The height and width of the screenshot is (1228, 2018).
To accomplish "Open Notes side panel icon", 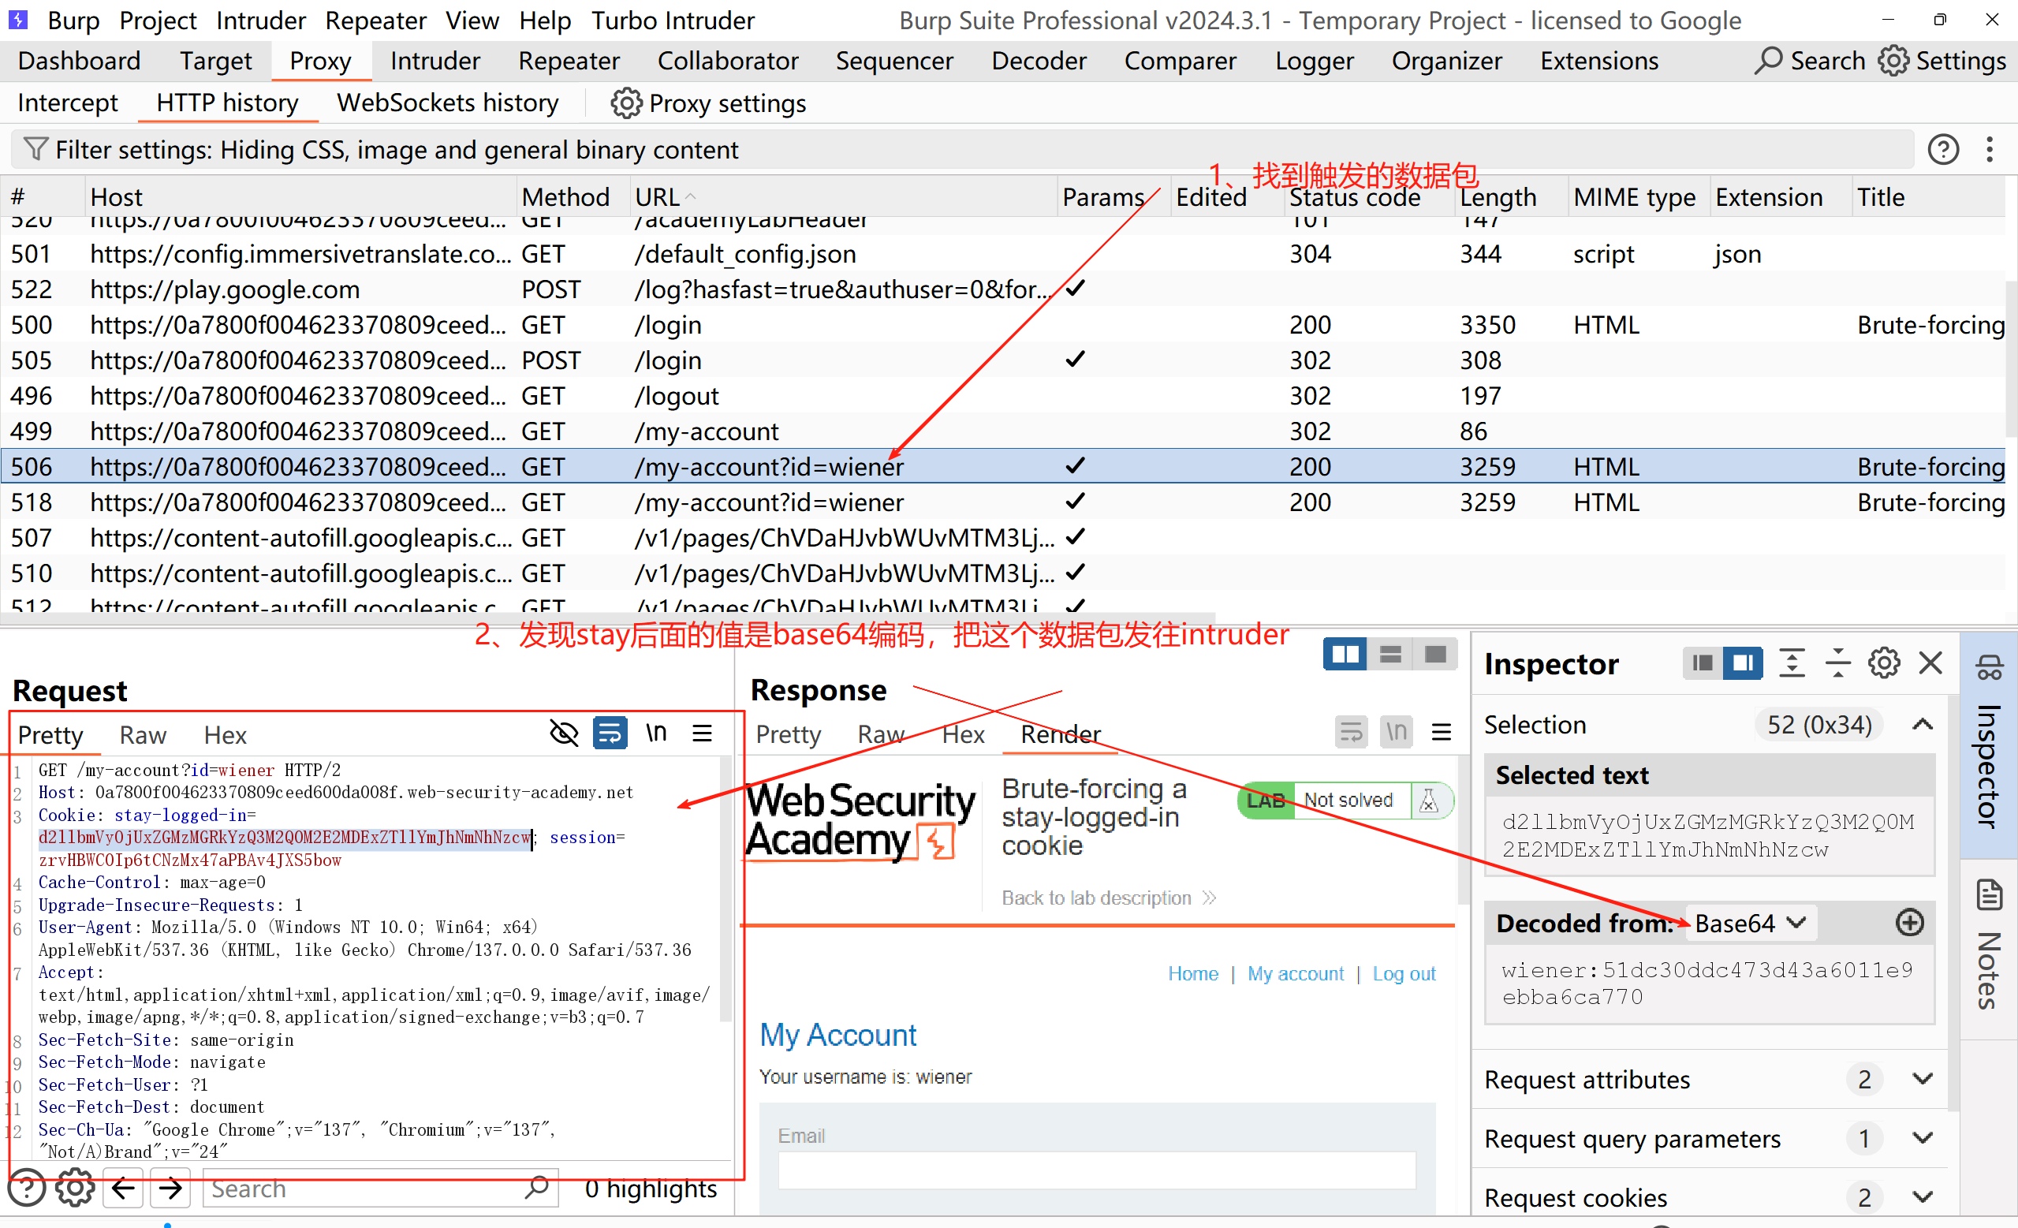I will click(1989, 895).
